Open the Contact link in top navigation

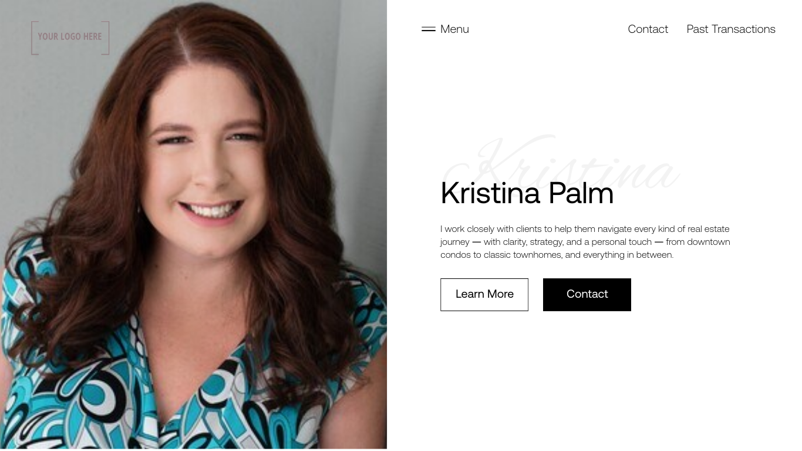tap(648, 29)
